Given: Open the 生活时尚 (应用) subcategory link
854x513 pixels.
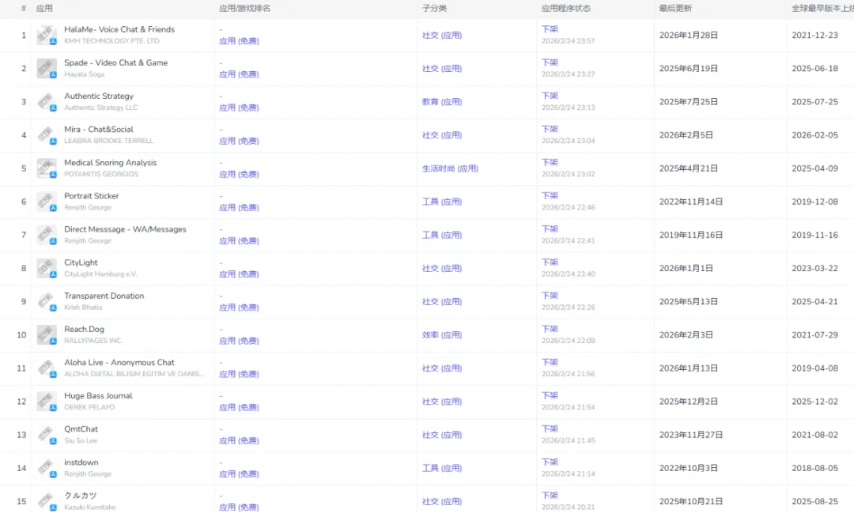Looking at the screenshot, I should click(450, 168).
